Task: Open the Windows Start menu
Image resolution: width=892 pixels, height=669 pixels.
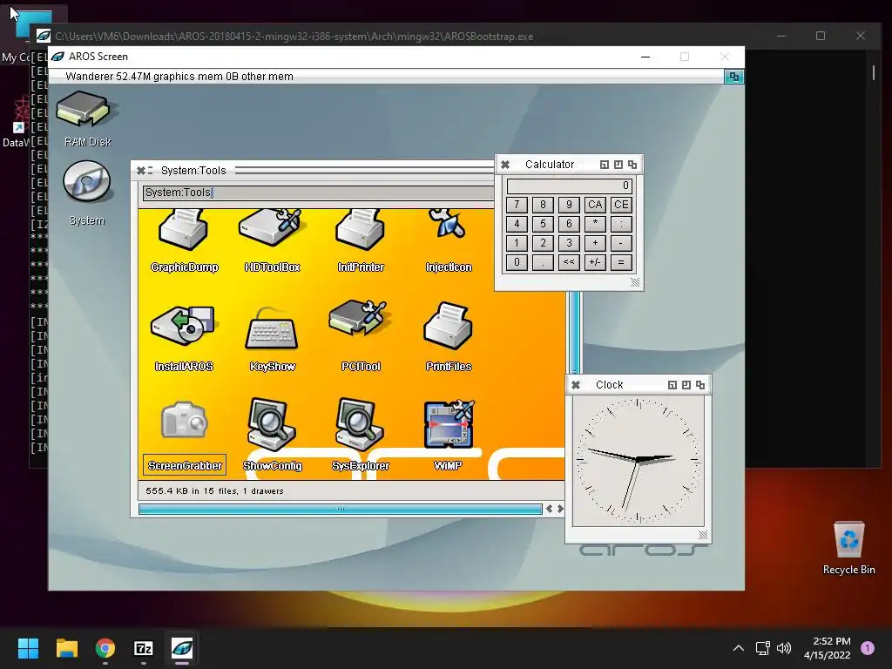Action: (28, 648)
